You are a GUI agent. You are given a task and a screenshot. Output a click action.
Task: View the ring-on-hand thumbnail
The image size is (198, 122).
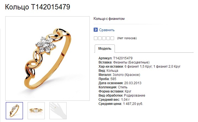click(58, 111)
